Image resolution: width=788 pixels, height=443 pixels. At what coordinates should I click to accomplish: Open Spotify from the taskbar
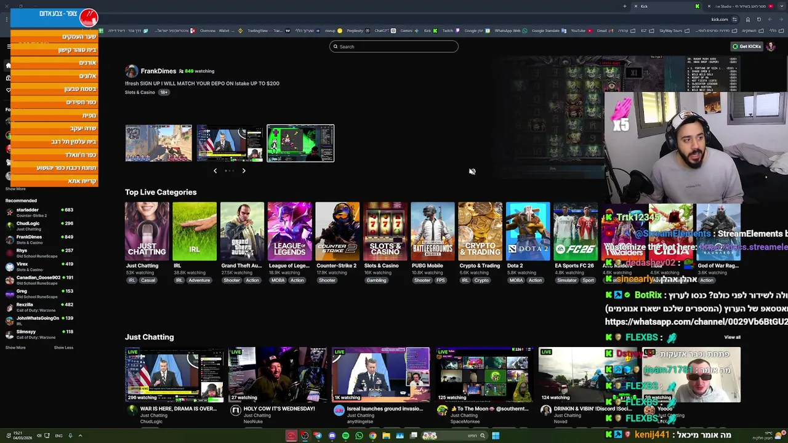345,436
